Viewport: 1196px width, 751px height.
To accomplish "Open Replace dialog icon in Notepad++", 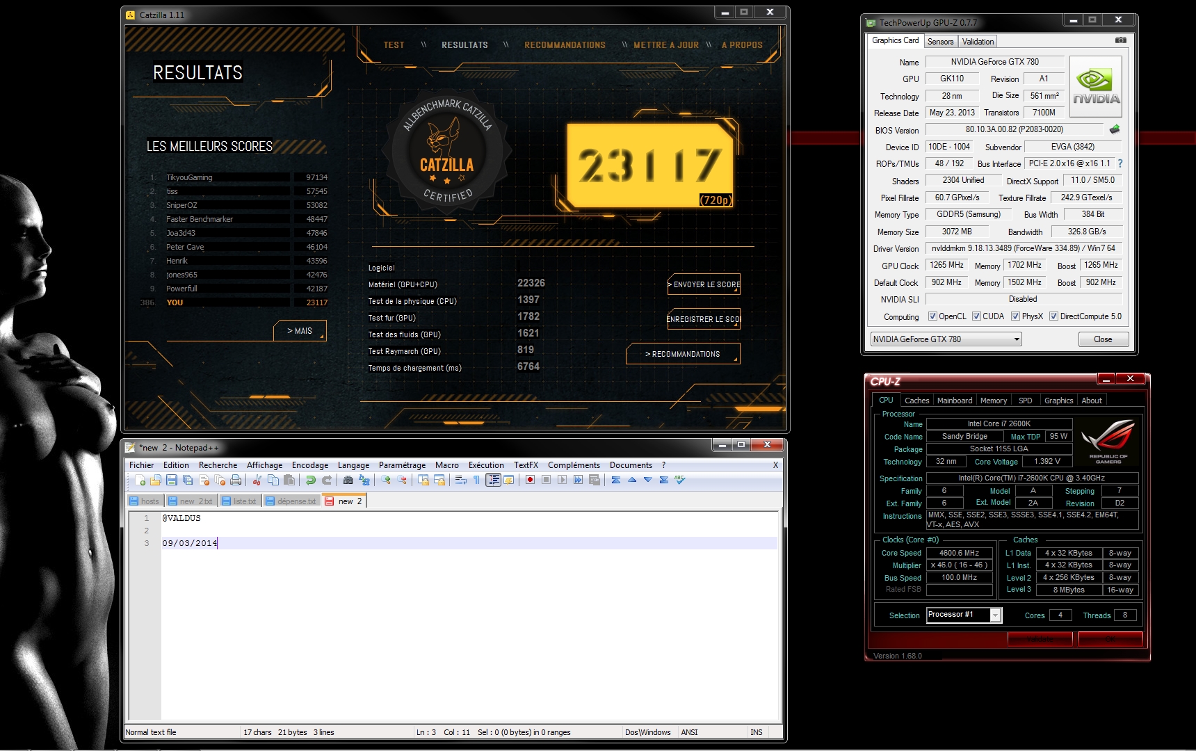I will 364,480.
